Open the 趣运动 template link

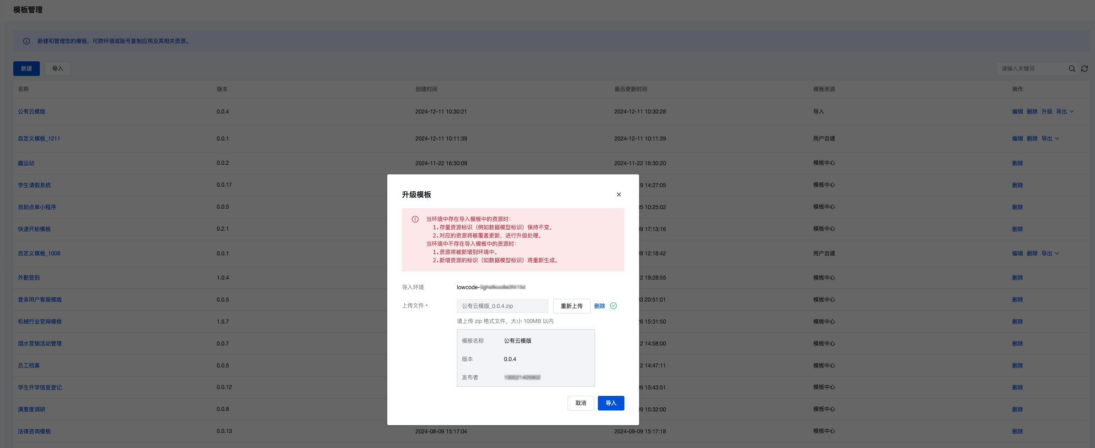[x=26, y=163]
